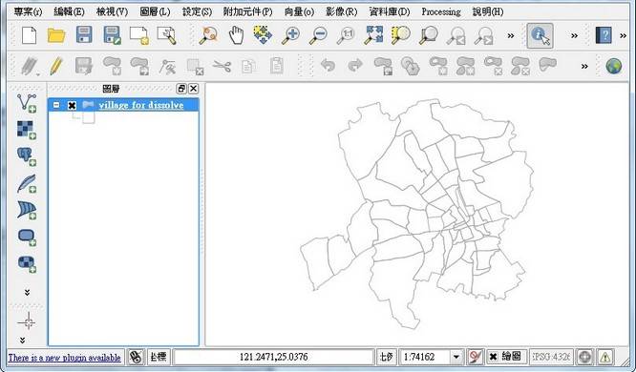Open the Help contents book icon

pos(604,35)
